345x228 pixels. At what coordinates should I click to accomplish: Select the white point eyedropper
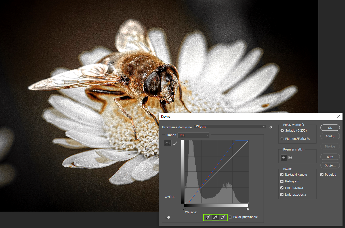(x=223, y=218)
